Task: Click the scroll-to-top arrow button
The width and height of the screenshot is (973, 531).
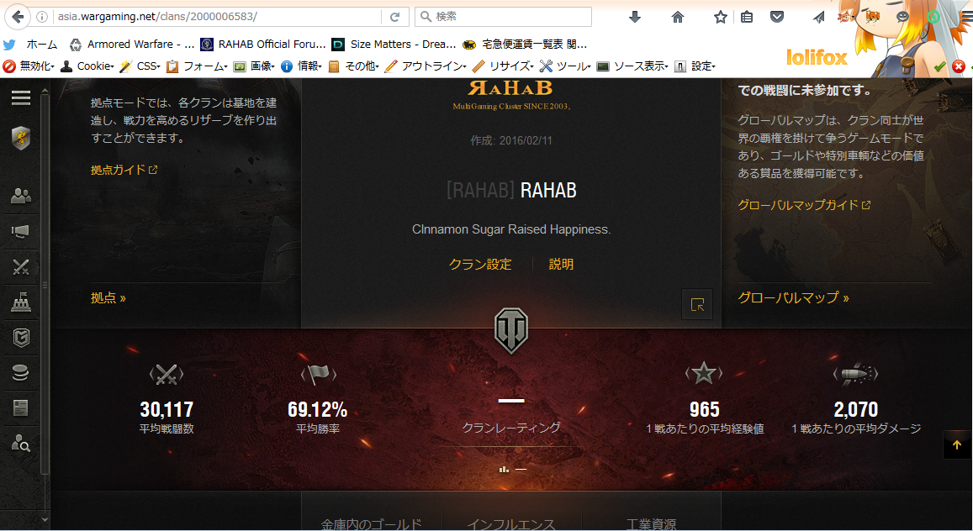Action: (956, 444)
